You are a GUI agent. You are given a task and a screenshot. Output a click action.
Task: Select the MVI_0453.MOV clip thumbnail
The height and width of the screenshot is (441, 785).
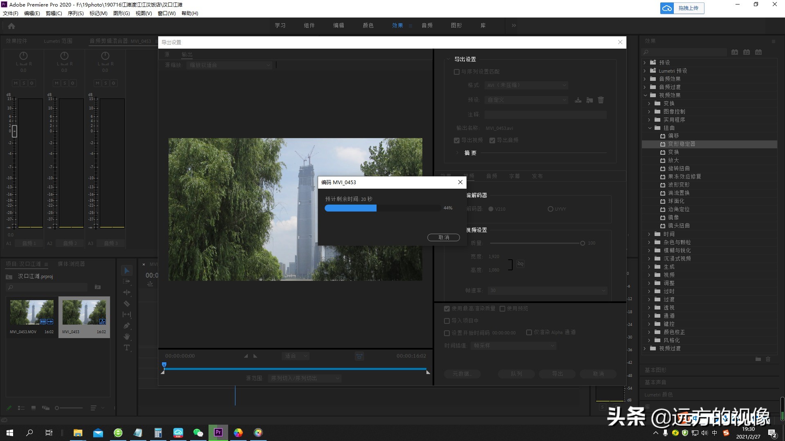coord(32,312)
